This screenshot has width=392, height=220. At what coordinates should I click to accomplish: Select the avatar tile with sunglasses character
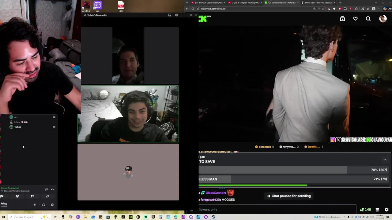[x=128, y=172]
